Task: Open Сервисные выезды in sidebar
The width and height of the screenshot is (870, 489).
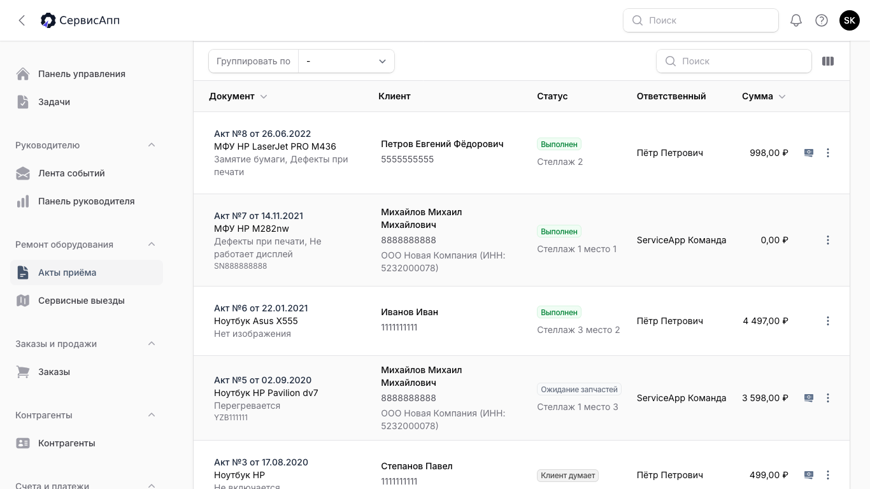Action: (81, 301)
